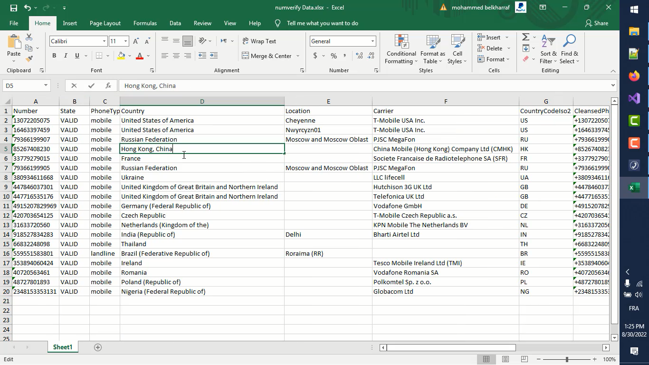
Task: Click the AutoSum icon
Action: [526, 37]
